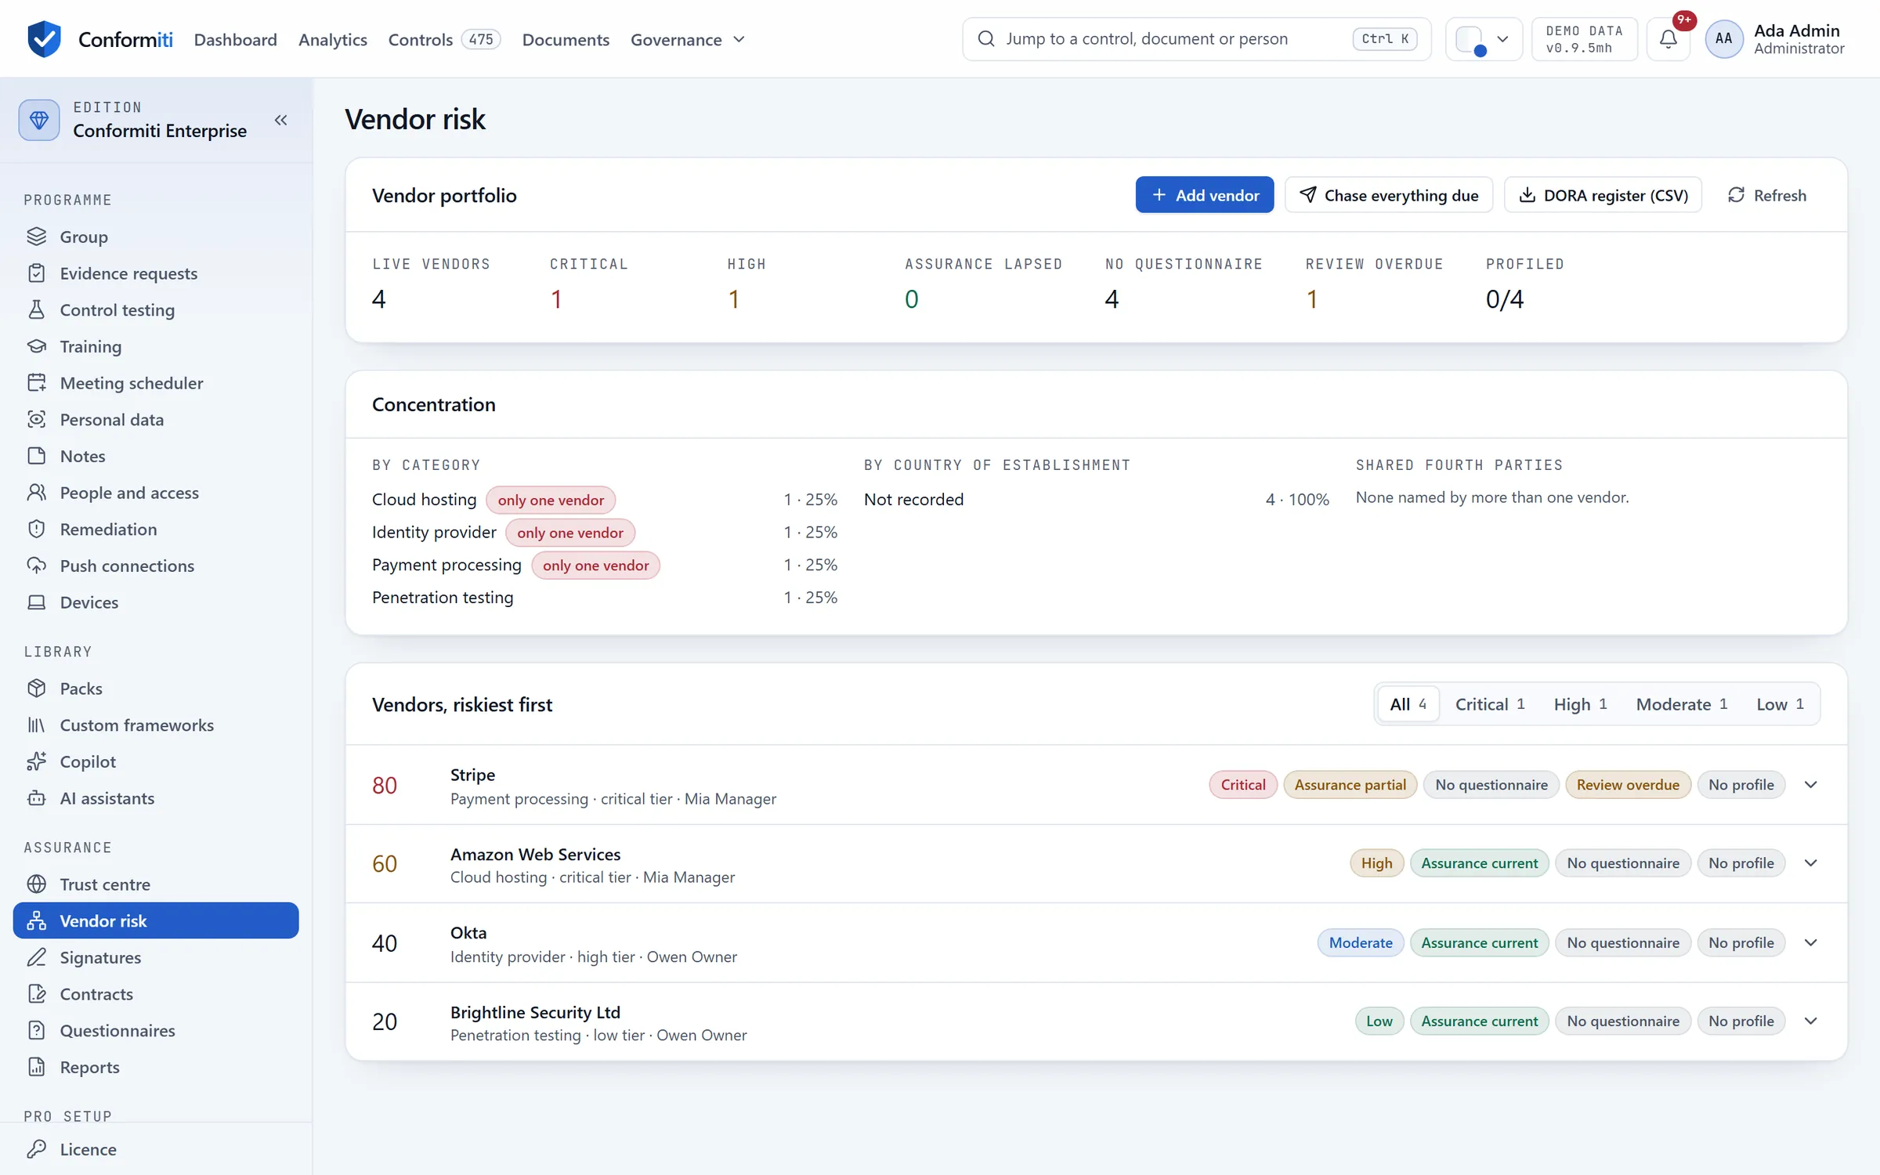Viewport: 1880px width, 1175px height.
Task: Open Push connections
Action: (x=156, y=566)
